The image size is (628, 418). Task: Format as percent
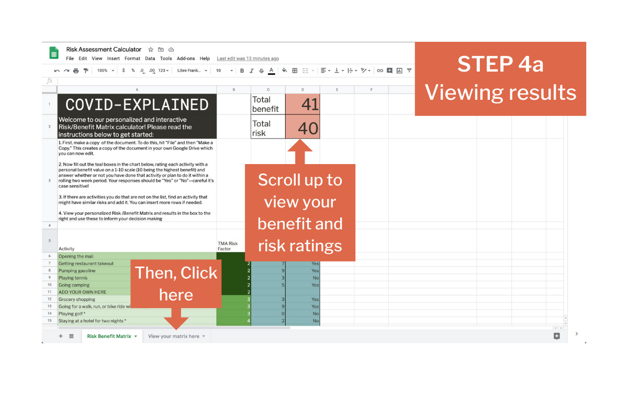[133, 71]
